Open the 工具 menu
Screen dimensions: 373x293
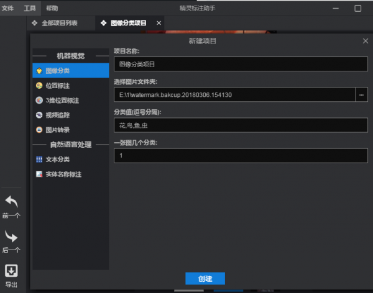pyautogui.click(x=30, y=8)
